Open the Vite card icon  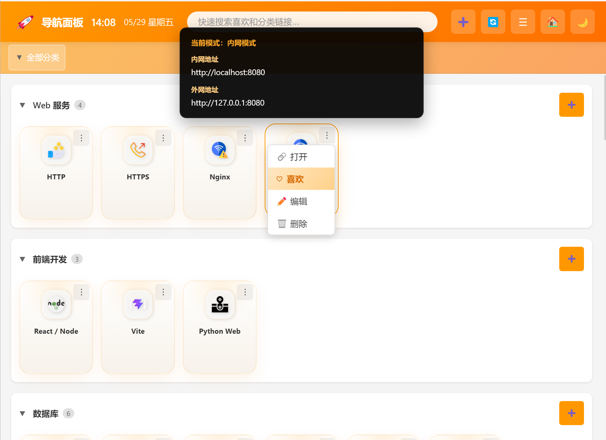138,304
